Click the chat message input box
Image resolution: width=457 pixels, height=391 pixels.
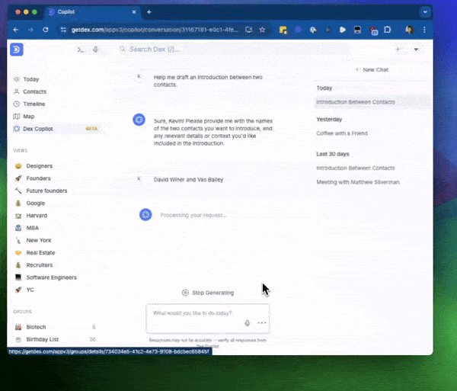click(x=207, y=319)
